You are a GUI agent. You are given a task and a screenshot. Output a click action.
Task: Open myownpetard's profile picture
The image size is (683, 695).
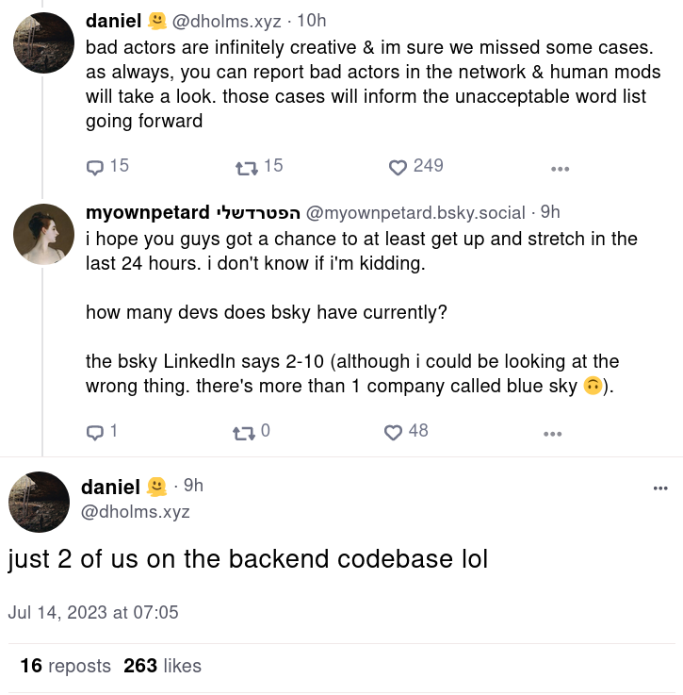pyautogui.click(x=43, y=233)
